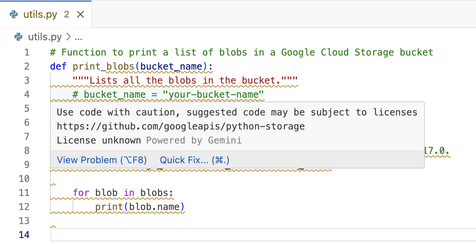Click the Python file icon in the utils.py tab
This screenshot has width=476, height=244.
click(x=13, y=14)
